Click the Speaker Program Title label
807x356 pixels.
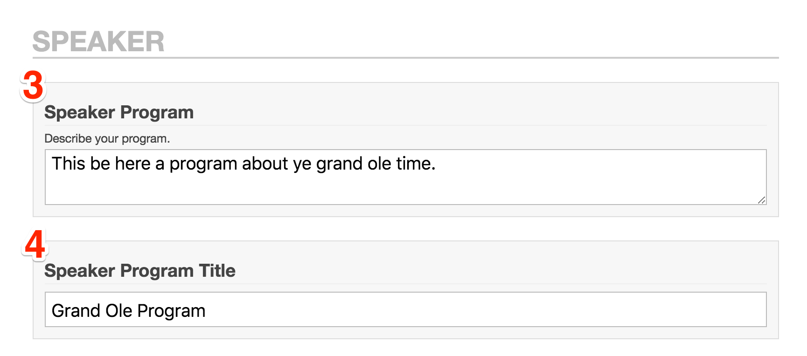click(140, 271)
